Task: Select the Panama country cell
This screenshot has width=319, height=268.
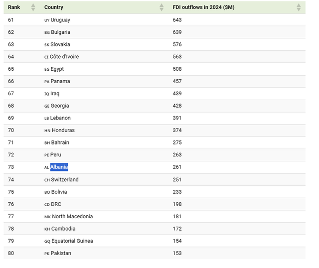Action: coord(57,81)
